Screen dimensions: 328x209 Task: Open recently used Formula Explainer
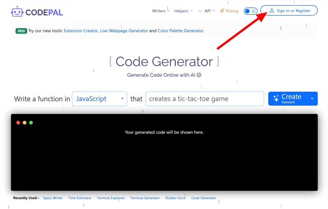(x=111, y=198)
